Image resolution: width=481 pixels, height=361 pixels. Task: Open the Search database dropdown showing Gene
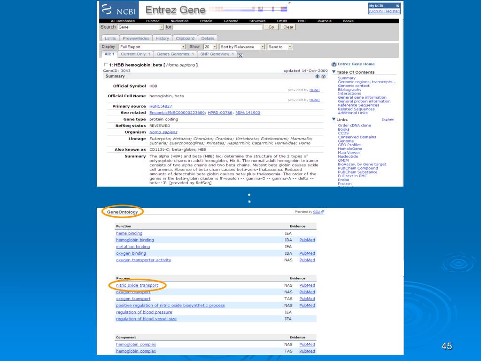(x=140, y=27)
